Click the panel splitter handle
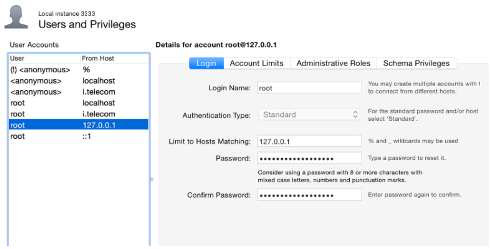The width and height of the screenshot is (491, 249). click(x=152, y=179)
